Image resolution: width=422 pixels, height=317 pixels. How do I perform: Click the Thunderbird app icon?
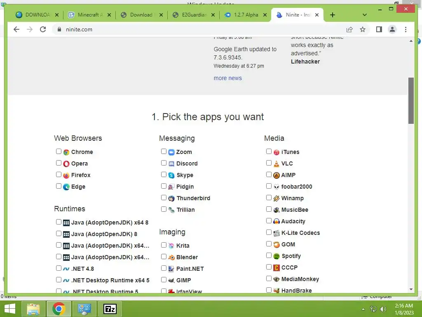click(171, 199)
